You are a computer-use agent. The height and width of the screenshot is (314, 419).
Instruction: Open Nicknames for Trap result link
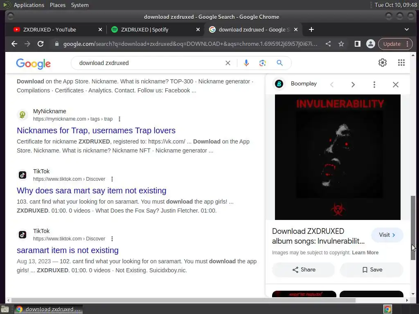click(96, 130)
